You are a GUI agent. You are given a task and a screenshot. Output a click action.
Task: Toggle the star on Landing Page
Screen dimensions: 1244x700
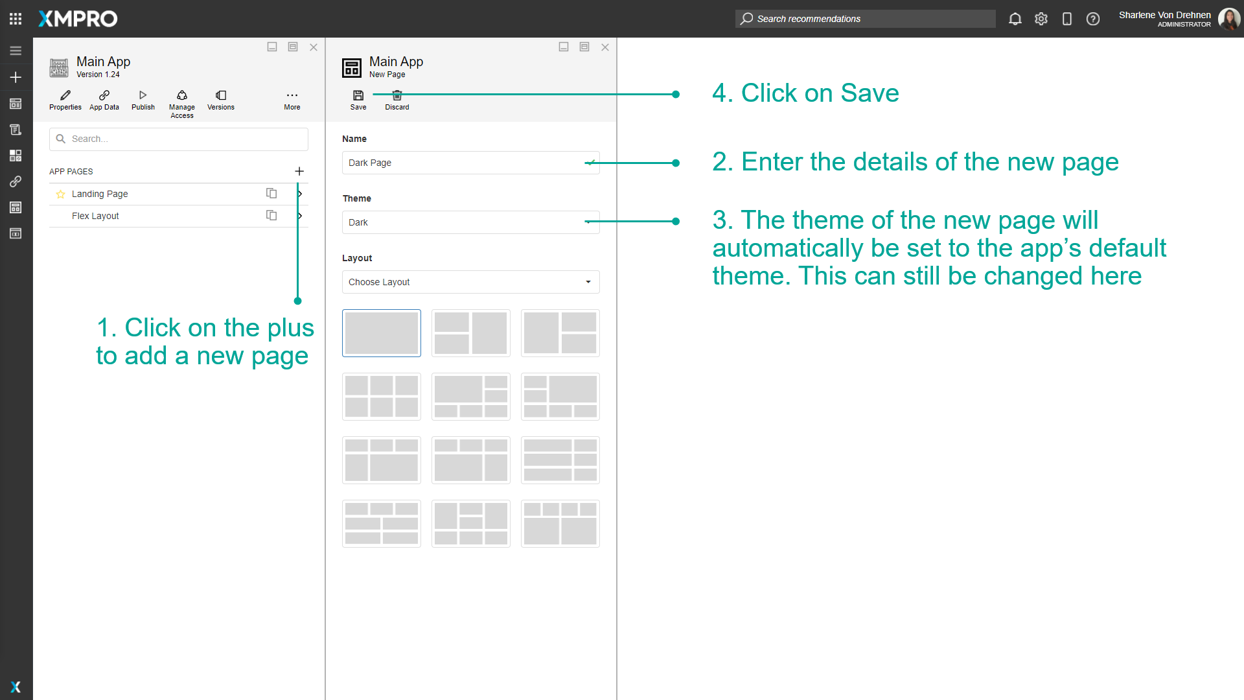pyautogui.click(x=60, y=193)
